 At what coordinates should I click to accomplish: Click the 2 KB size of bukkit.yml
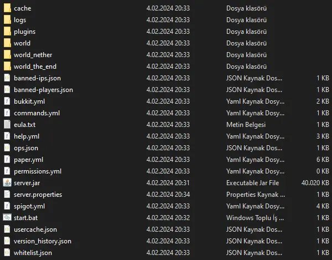[x=323, y=101]
